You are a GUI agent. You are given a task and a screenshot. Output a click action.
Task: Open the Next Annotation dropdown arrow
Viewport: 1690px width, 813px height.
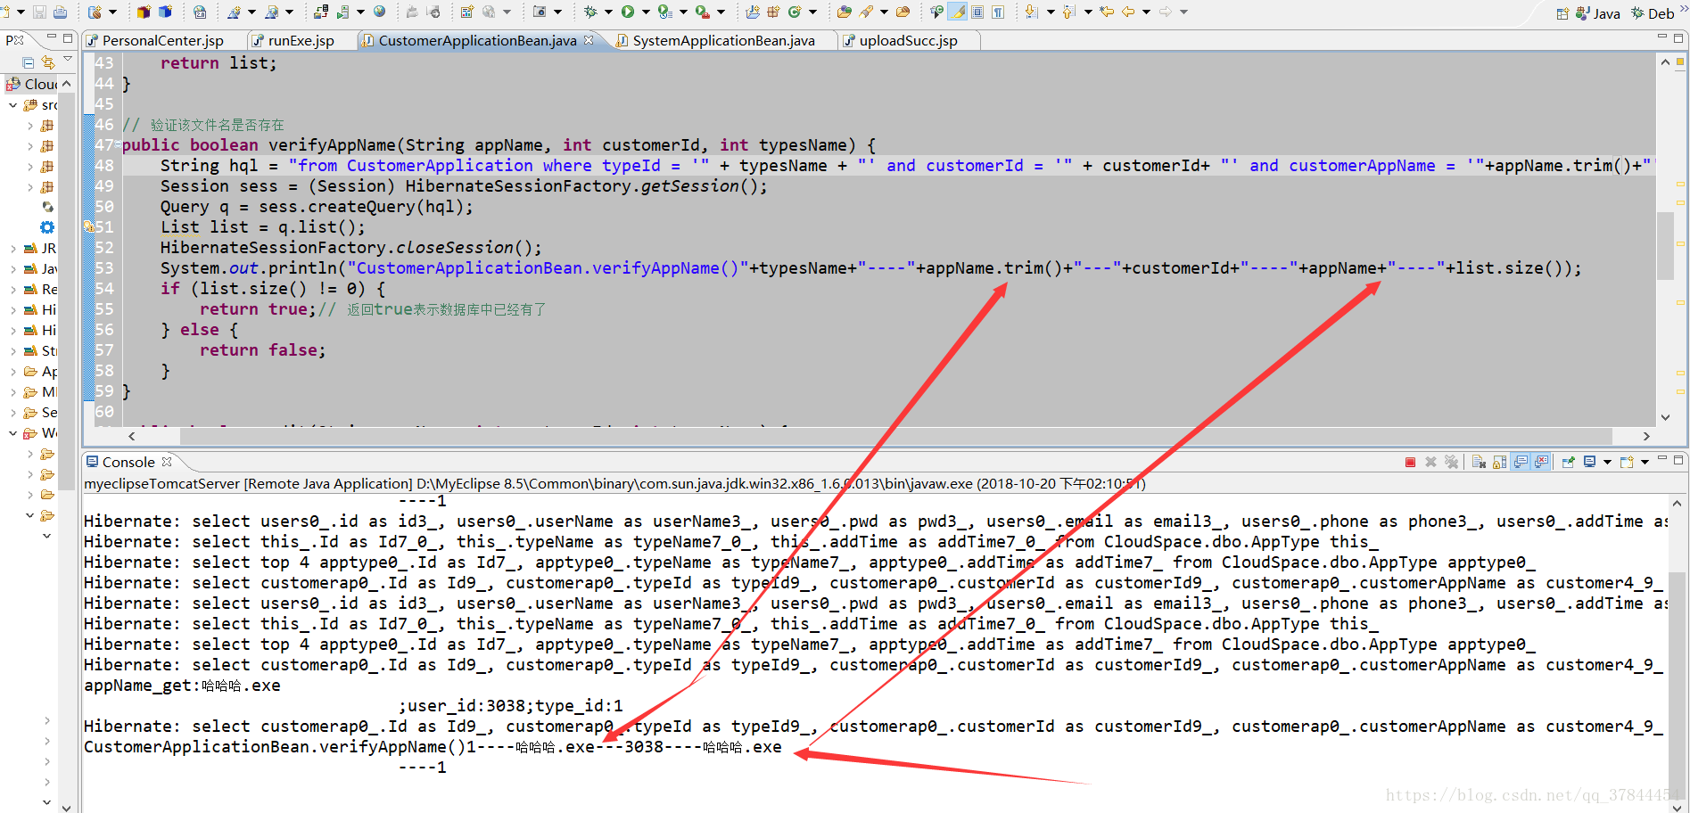[x=1050, y=12]
